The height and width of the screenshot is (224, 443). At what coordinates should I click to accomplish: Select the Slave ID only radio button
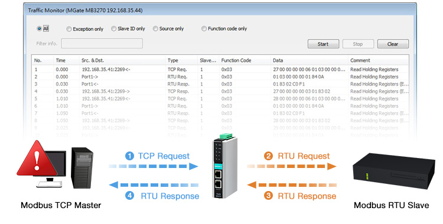[x=113, y=28]
